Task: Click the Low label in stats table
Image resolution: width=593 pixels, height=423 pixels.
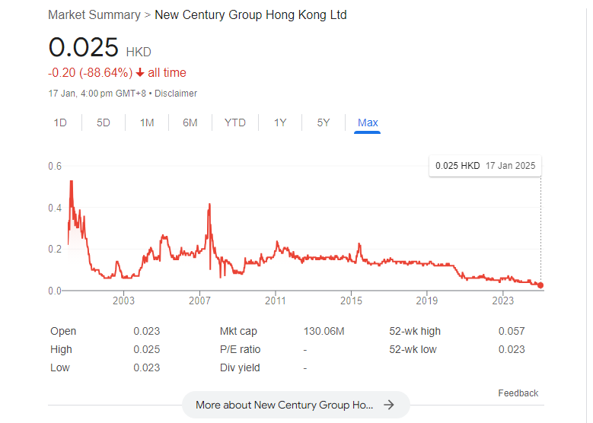Action: [59, 367]
